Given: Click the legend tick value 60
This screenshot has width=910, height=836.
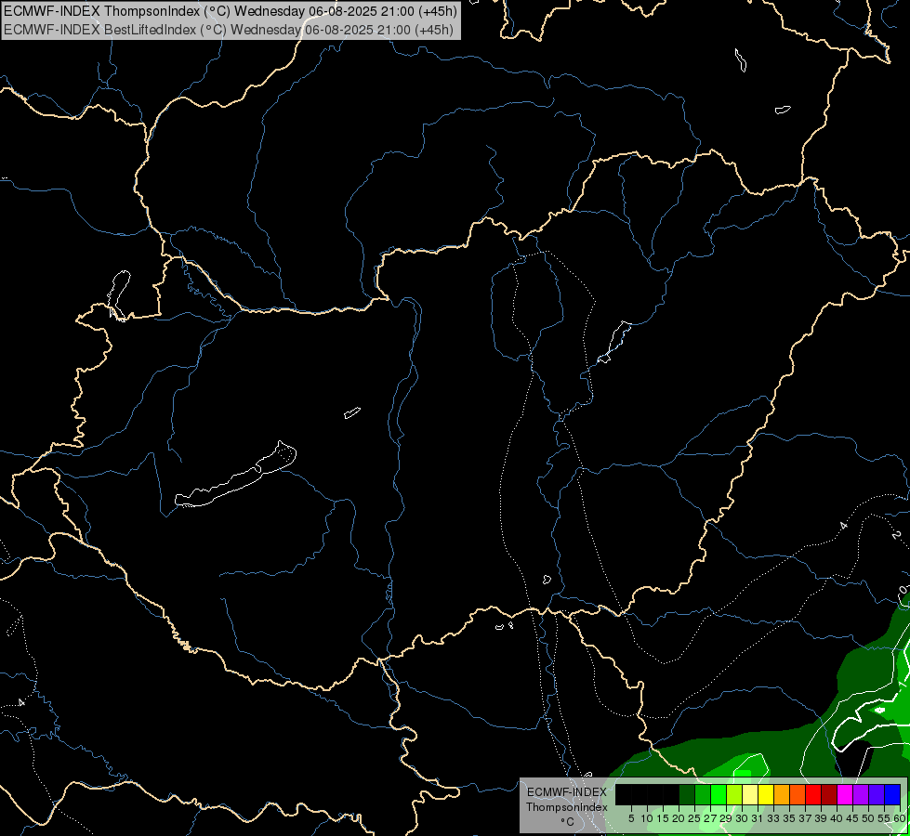Looking at the screenshot, I should click(900, 818).
